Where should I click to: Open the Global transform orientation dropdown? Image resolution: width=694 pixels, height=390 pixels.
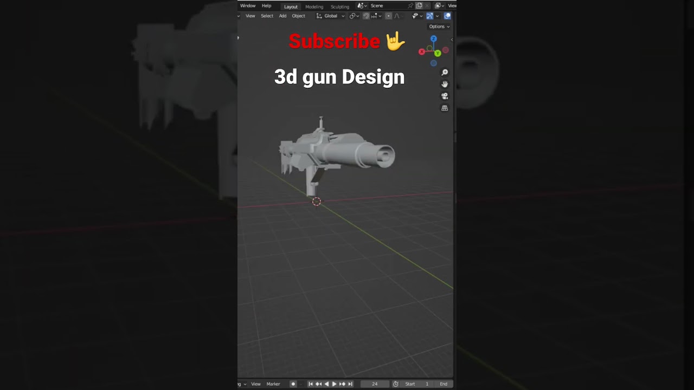330,16
